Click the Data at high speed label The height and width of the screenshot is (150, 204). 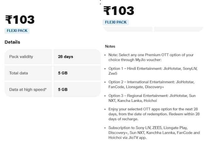click(x=28, y=89)
